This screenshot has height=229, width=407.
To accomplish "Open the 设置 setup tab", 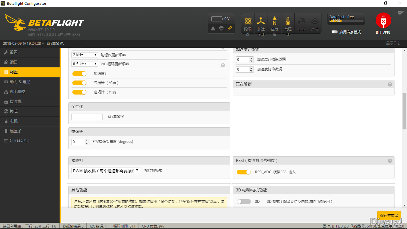I will click(x=30, y=52).
